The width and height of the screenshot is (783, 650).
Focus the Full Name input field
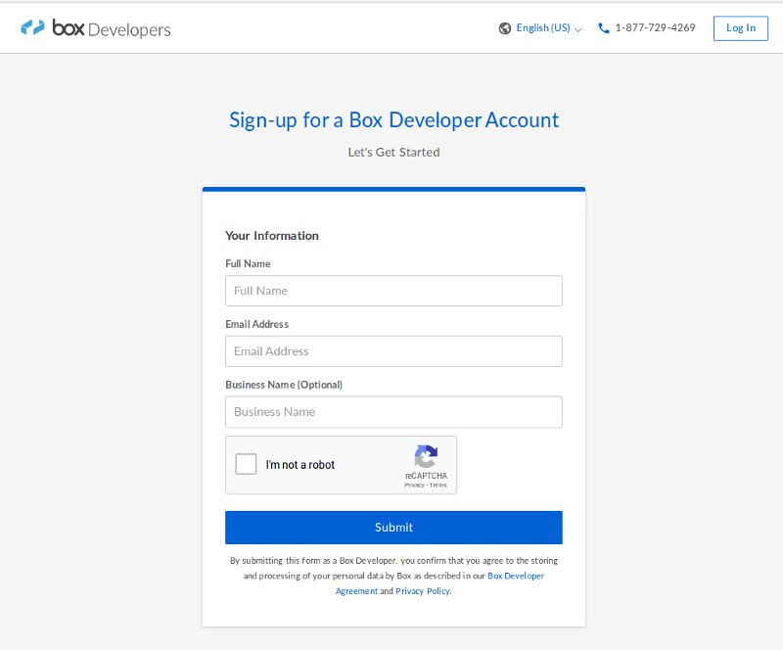[x=393, y=291]
